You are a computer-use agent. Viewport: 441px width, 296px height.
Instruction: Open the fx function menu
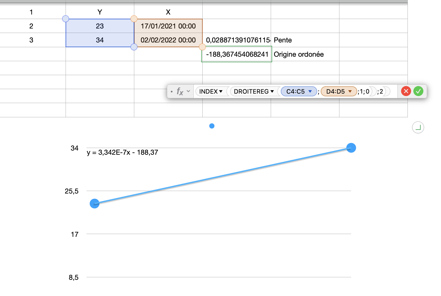pos(180,91)
